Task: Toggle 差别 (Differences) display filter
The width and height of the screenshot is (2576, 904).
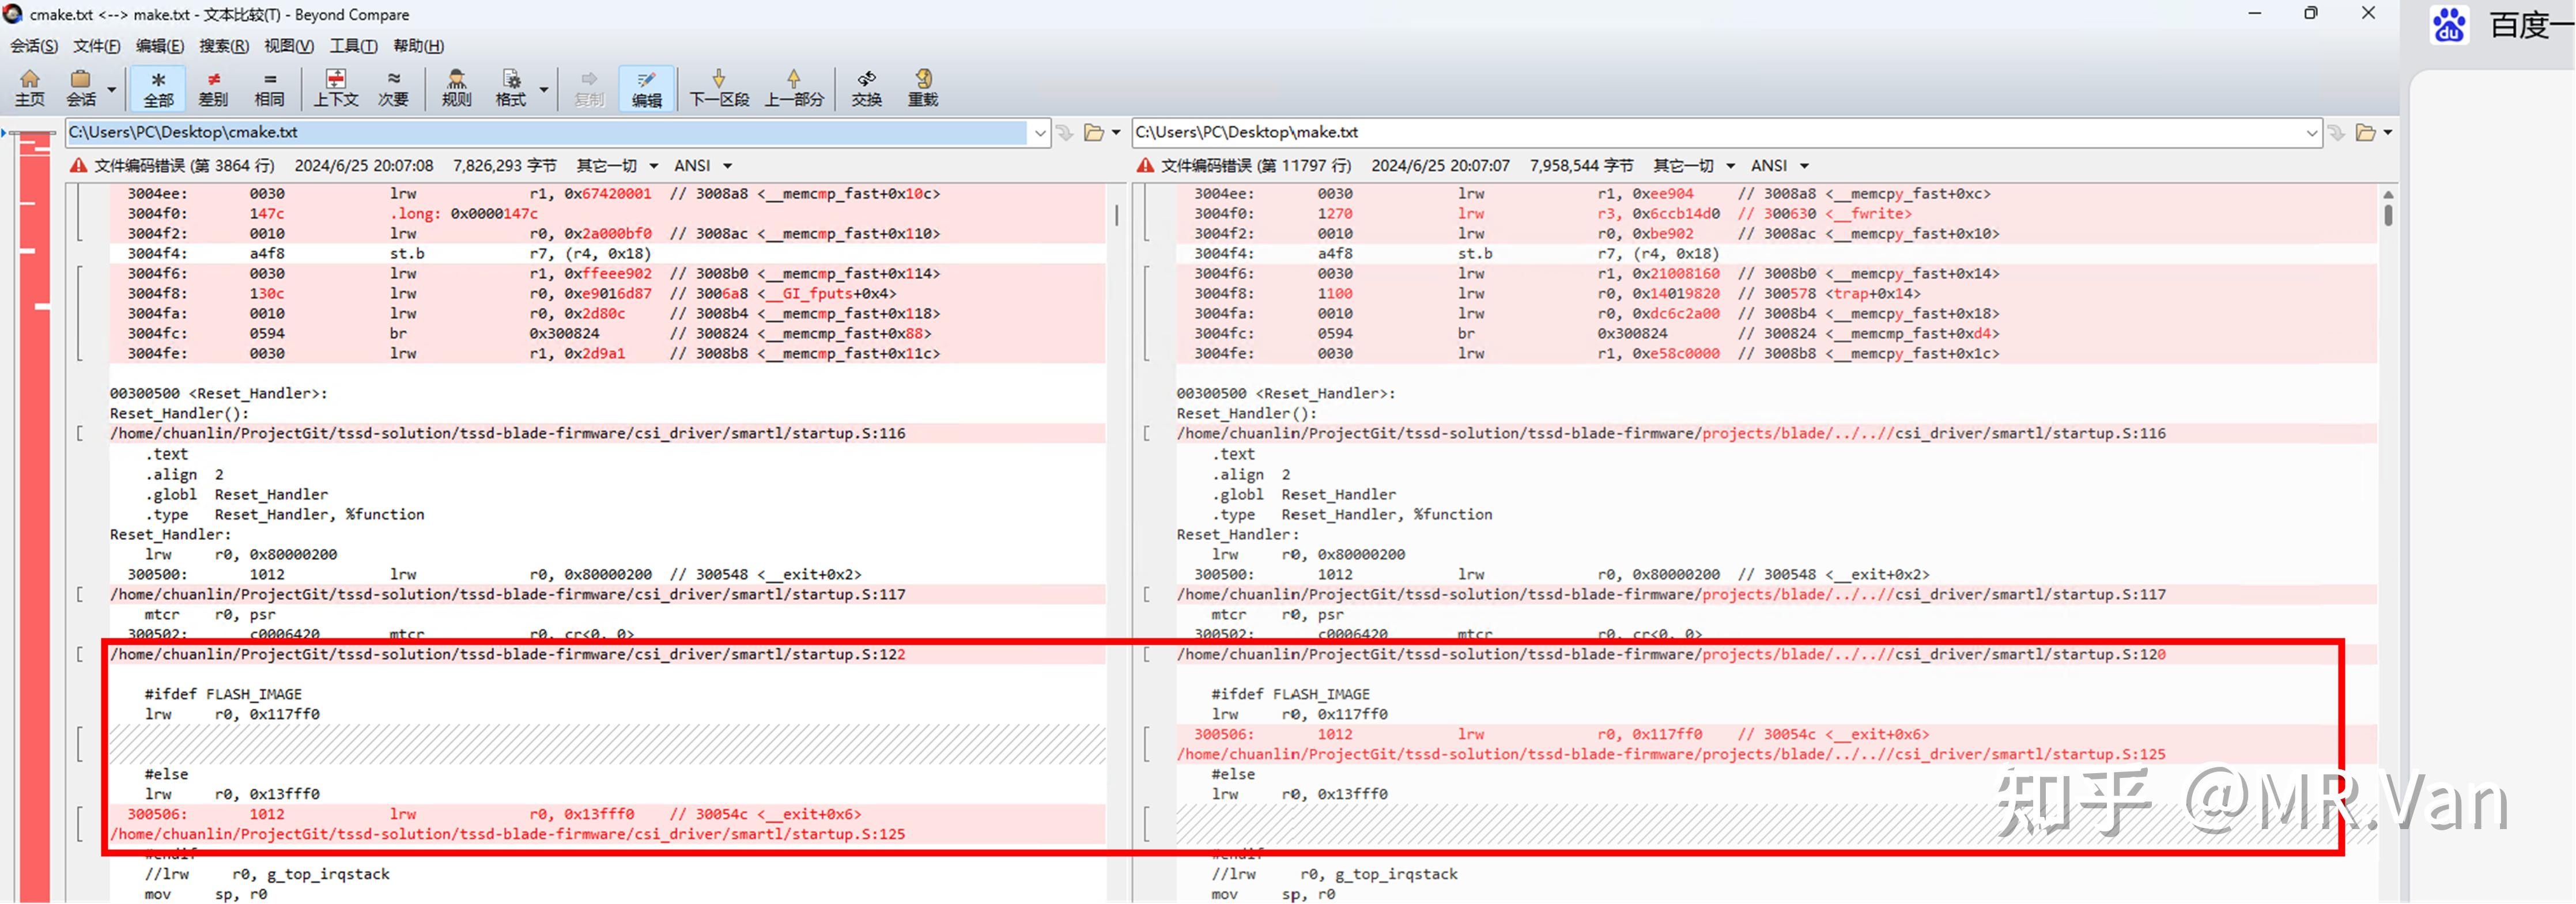Action: (213, 88)
